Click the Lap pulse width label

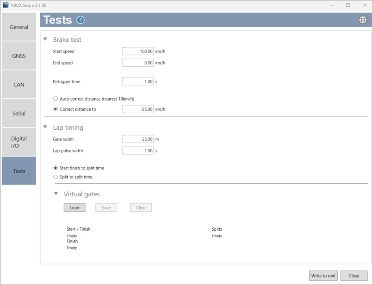coord(68,151)
